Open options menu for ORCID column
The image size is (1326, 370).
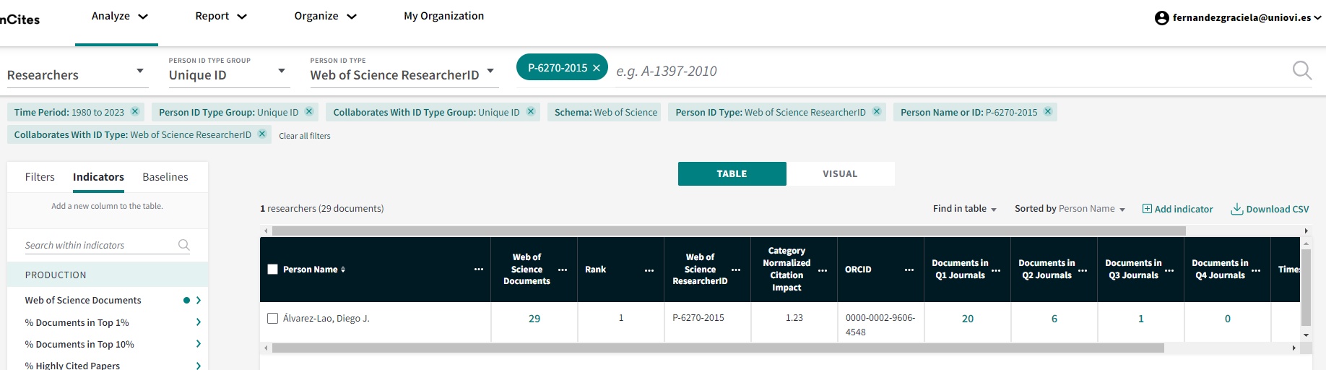(x=909, y=270)
